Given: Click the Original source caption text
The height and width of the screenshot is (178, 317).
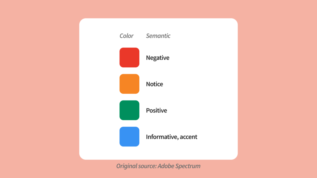Looking at the screenshot, I should (x=158, y=166).
